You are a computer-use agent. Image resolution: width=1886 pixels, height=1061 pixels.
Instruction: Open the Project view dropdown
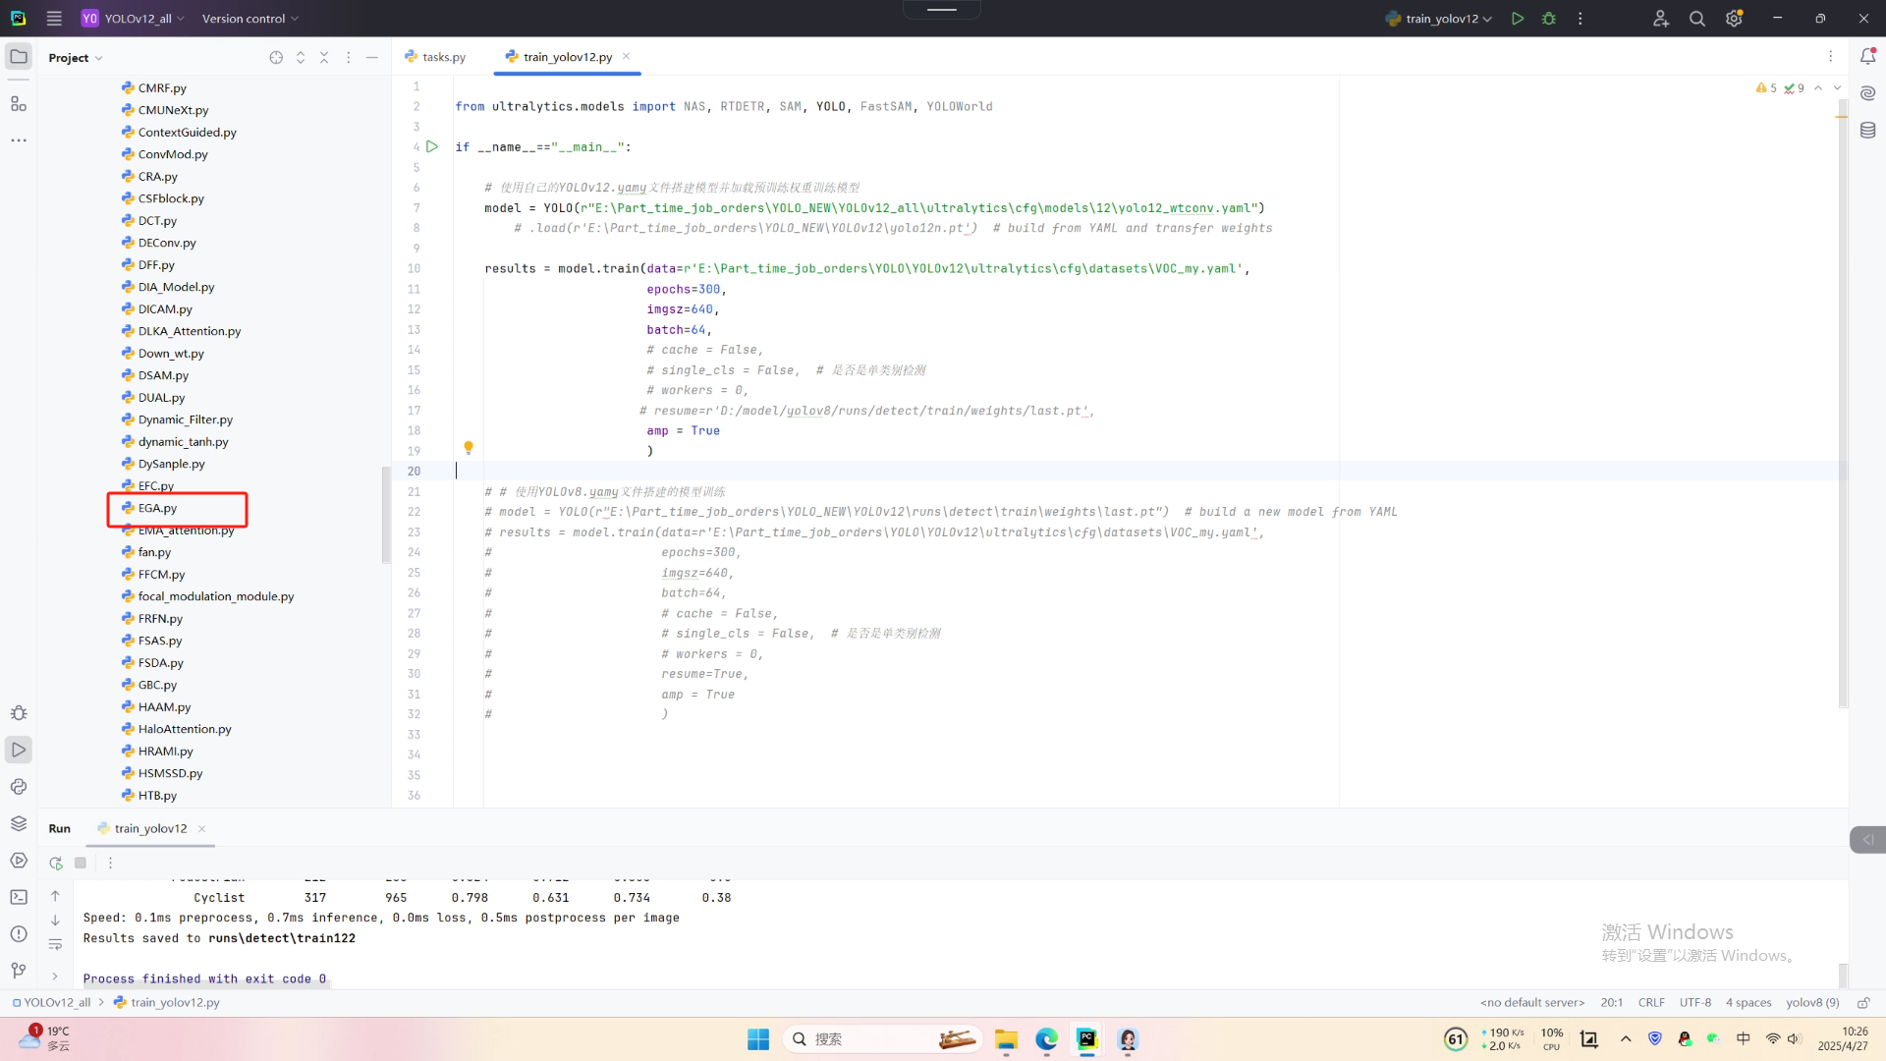click(76, 58)
